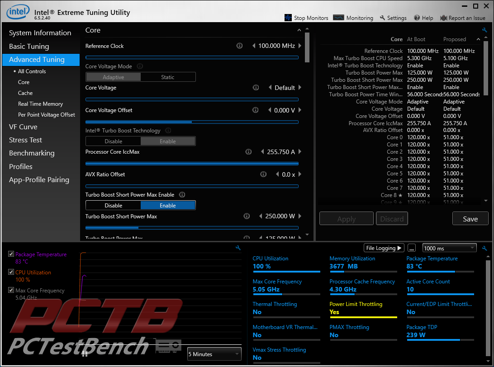
Task: Show info for Intel Turbo Boost Technology
Action: pos(168,130)
